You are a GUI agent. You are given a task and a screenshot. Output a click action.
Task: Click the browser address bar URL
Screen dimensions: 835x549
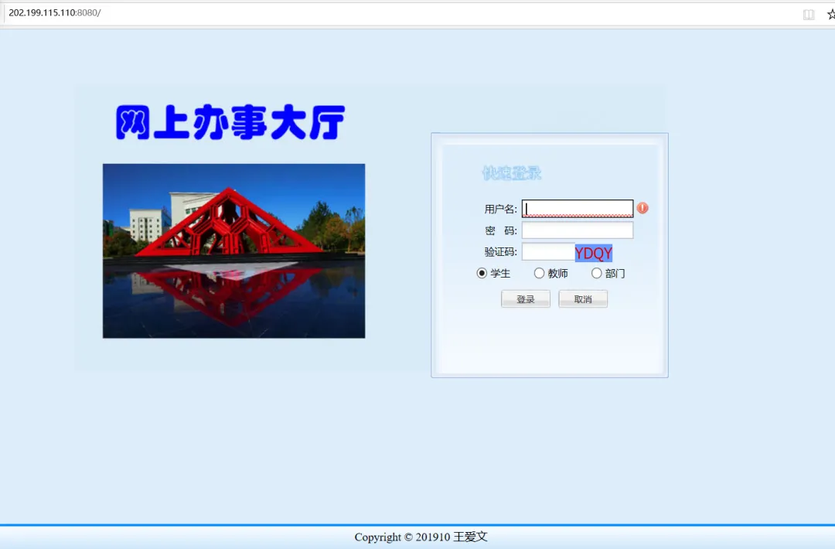coord(55,13)
